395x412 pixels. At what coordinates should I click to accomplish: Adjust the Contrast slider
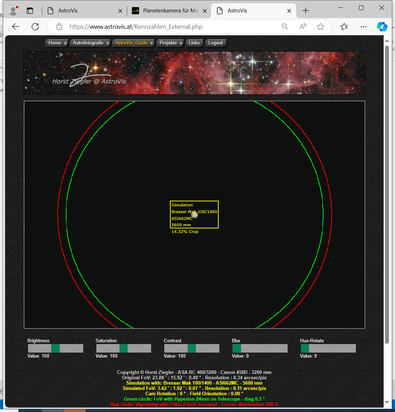[192, 348]
